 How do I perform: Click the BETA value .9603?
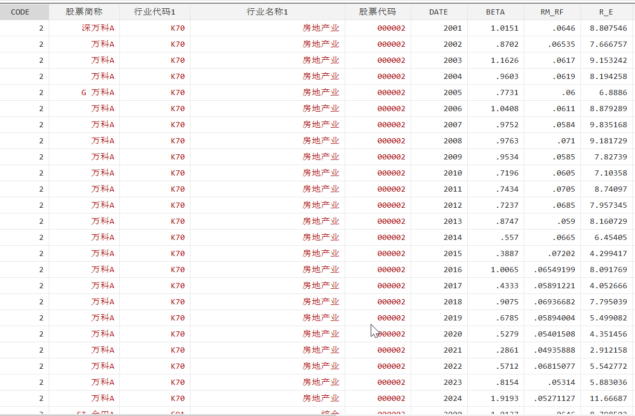point(495,76)
